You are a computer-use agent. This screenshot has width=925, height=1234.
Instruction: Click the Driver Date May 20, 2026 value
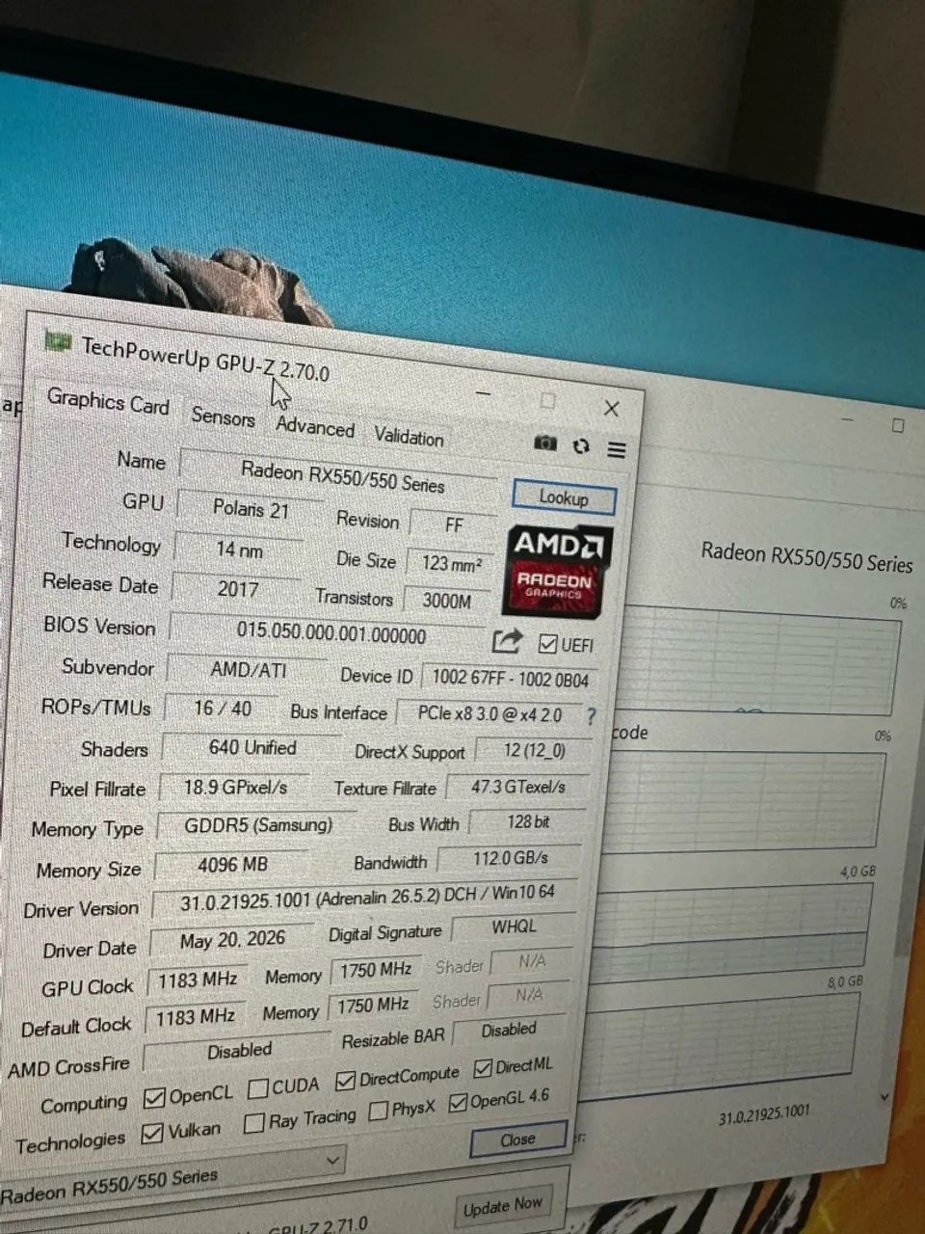tap(232, 939)
